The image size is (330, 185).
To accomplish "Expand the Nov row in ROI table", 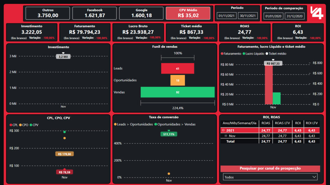I will (226, 136).
